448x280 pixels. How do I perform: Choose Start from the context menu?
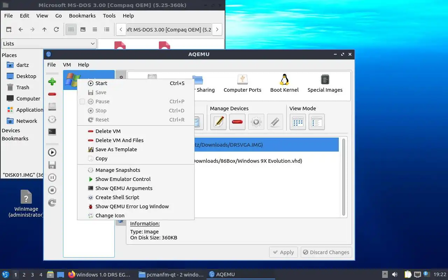click(136, 83)
